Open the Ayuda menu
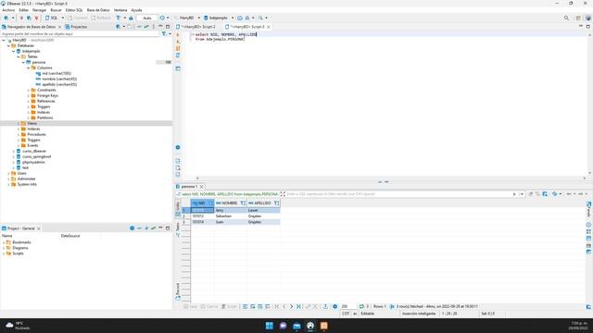The image size is (593, 333). [136, 10]
